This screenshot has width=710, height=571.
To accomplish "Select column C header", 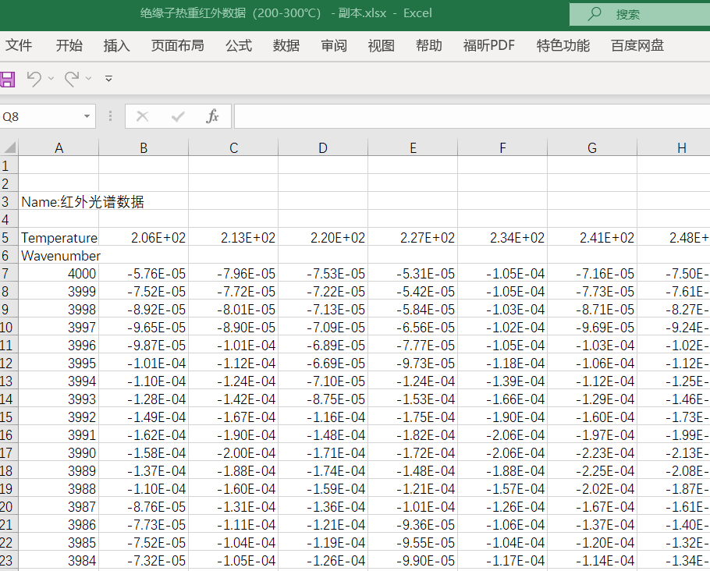I will pyautogui.click(x=233, y=147).
